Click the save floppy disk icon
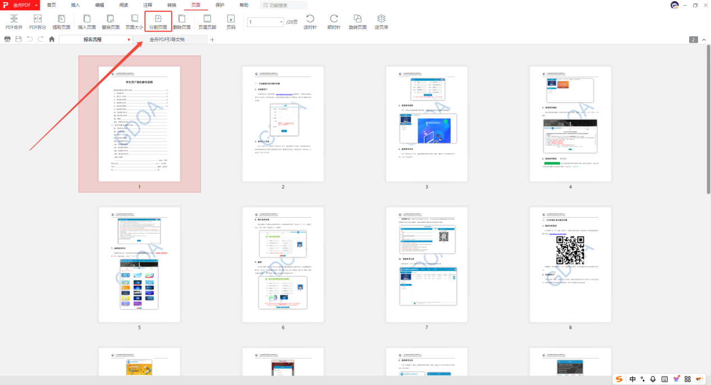The width and height of the screenshot is (711, 385). [x=19, y=39]
